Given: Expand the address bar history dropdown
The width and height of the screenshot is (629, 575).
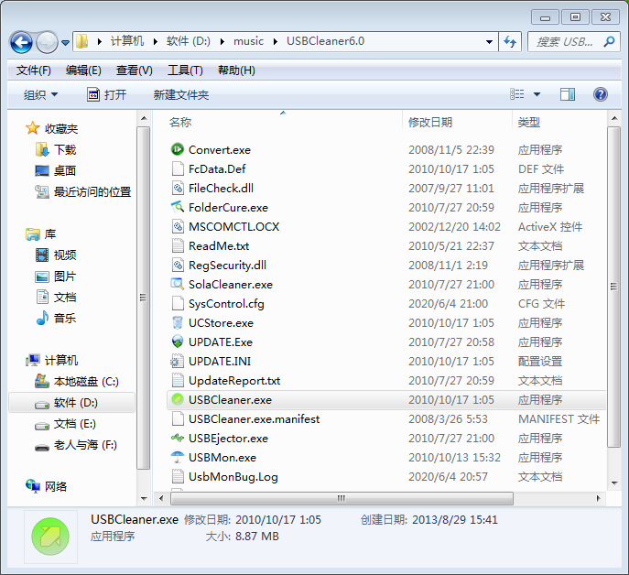Looking at the screenshot, I should point(489,42).
